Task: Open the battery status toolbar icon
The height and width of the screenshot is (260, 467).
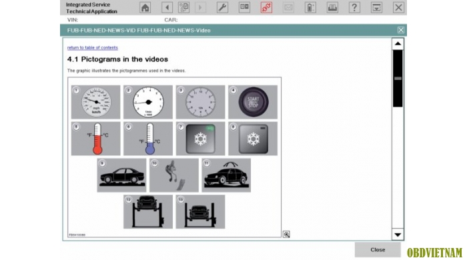Action: [x=310, y=7]
